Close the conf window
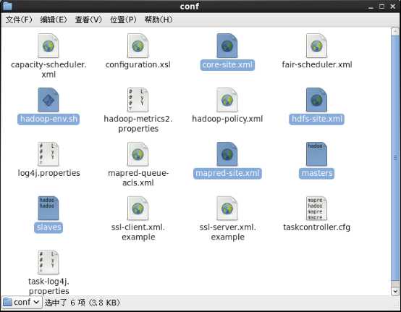Image resolution: width=401 pixels, height=312 pixels. pyautogui.click(x=393, y=7)
